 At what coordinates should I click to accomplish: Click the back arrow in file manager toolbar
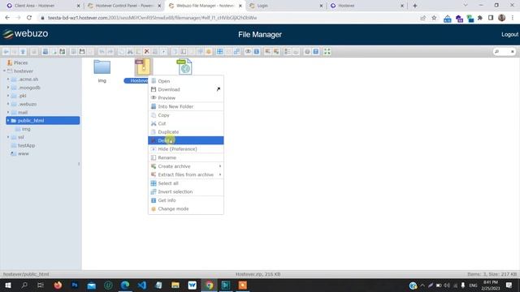(x=6, y=52)
